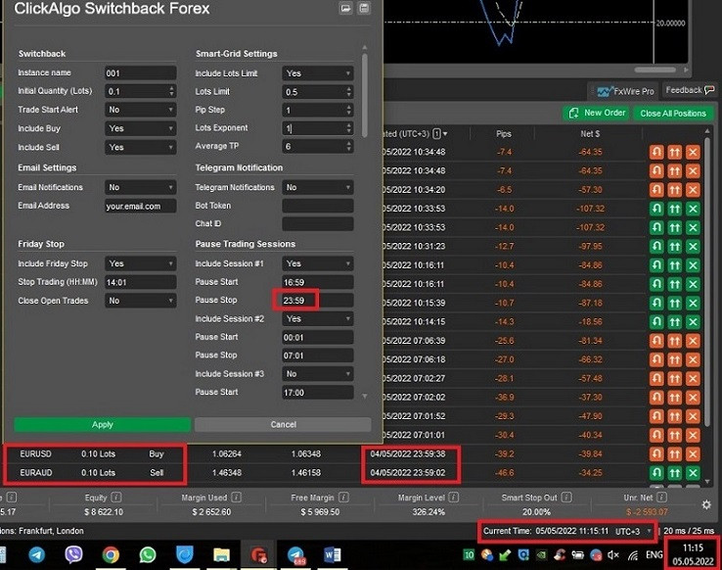Reverse the position created at 10:14:15
Viewport: 722px width, 570px height.
point(656,321)
